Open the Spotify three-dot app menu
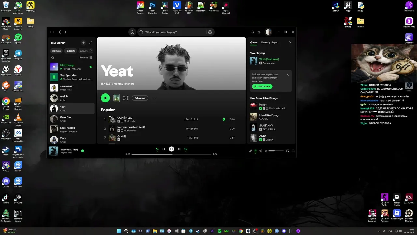The image size is (417, 235). tap(52, 32)
